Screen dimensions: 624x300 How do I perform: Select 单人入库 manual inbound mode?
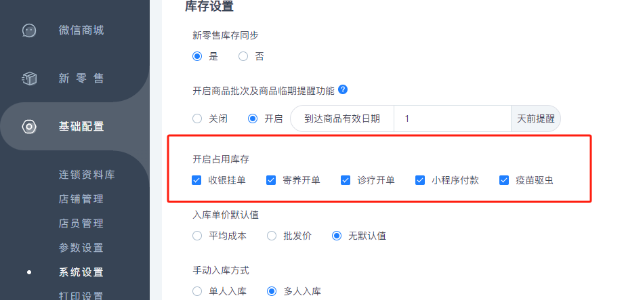tap(197, 291)
